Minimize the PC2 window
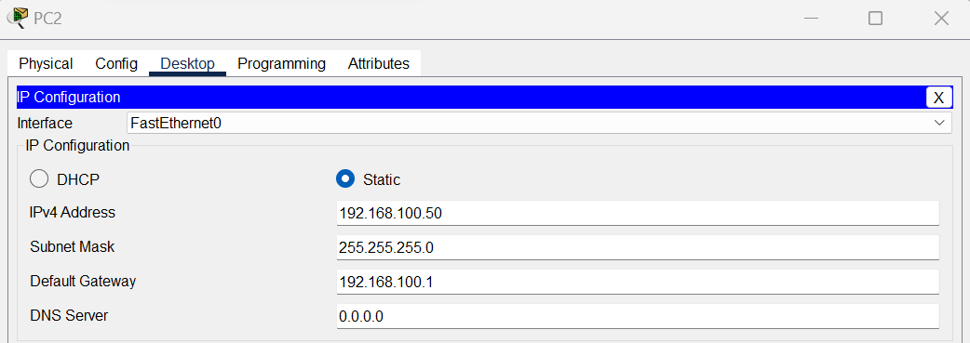 tap(811, 19)
